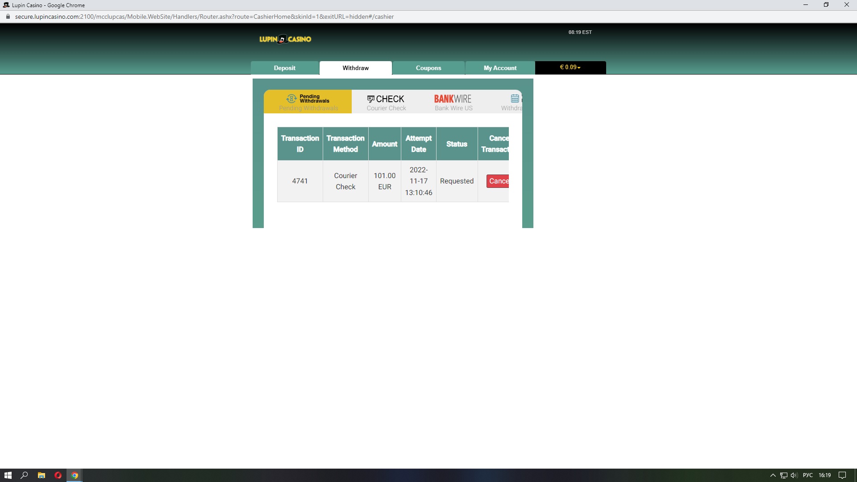
Task: Open File Explorer from the taskbar
Action: (41, 475)
